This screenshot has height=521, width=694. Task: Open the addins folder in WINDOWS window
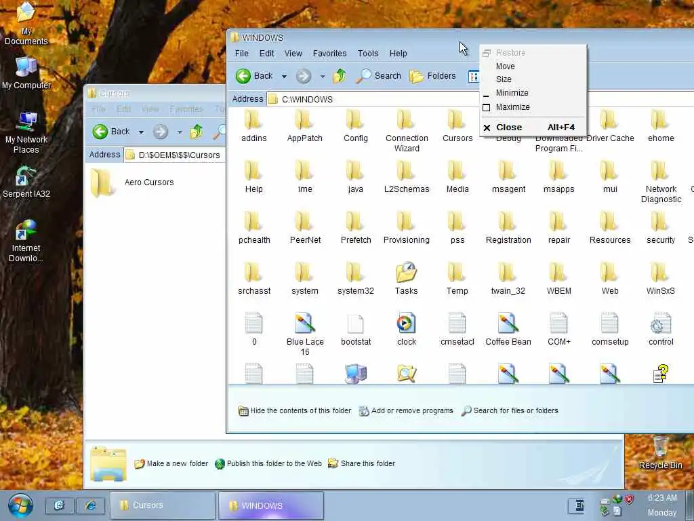click(253, 126)
